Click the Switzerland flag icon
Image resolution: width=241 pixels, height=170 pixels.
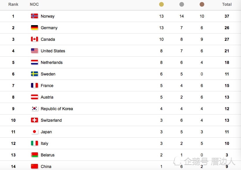pyautogui.click(x=34, y=120)
